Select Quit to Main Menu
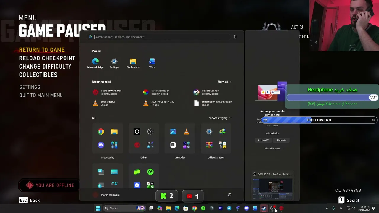 [x=41, y=95]
